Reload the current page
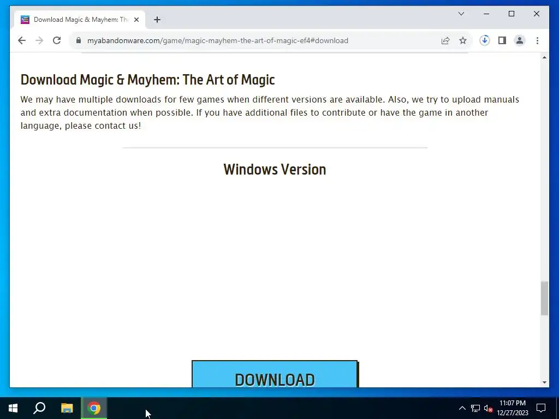This screenshot has width=559, height=419. click(x=57, y=40)
